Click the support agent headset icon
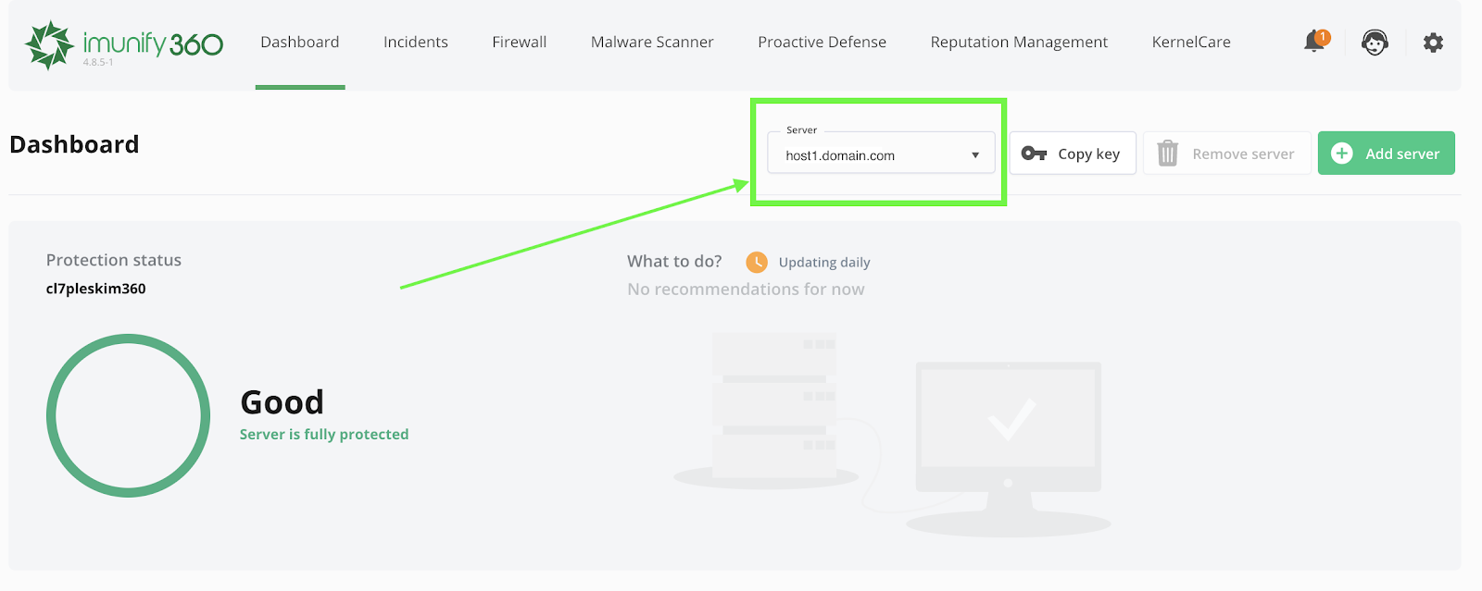1482x591 pixels. point(1375,43)
